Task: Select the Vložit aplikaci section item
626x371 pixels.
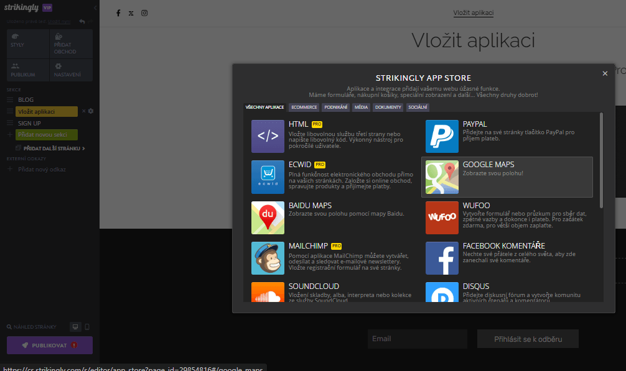Action: (46, 112)
